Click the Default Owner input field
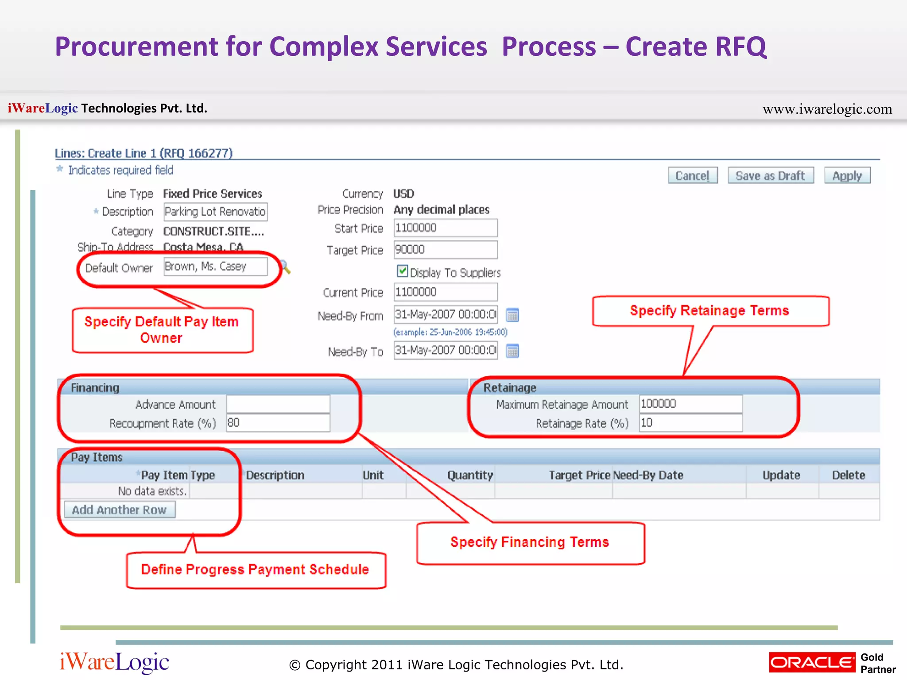907x680 pixels. [x=216, y=267]
